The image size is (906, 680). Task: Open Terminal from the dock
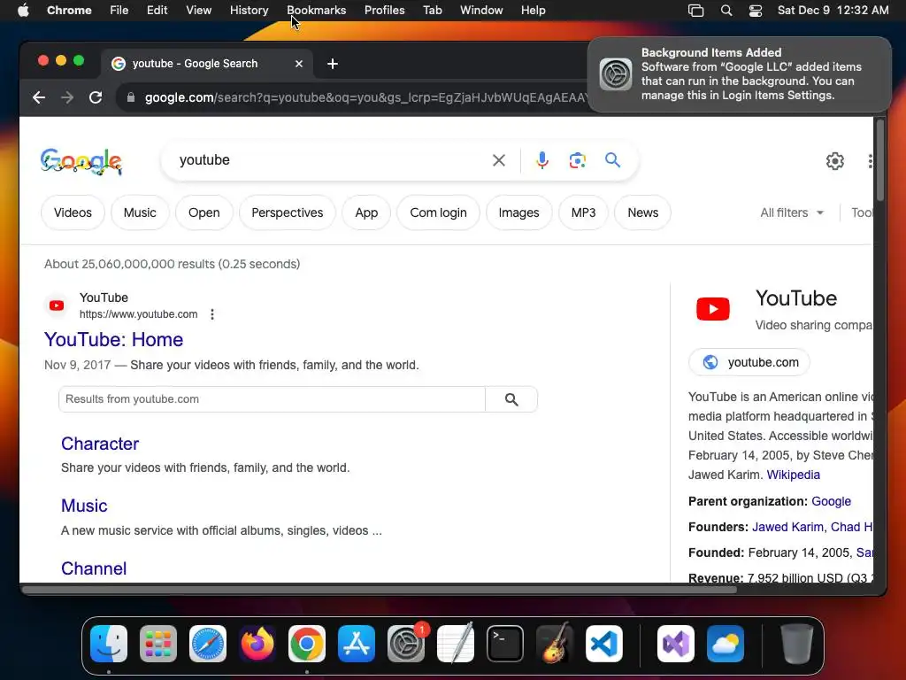pos(505,644)
